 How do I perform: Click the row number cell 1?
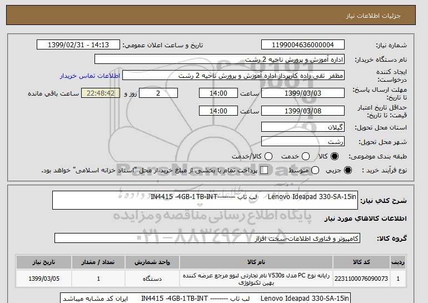coord(398,279)
